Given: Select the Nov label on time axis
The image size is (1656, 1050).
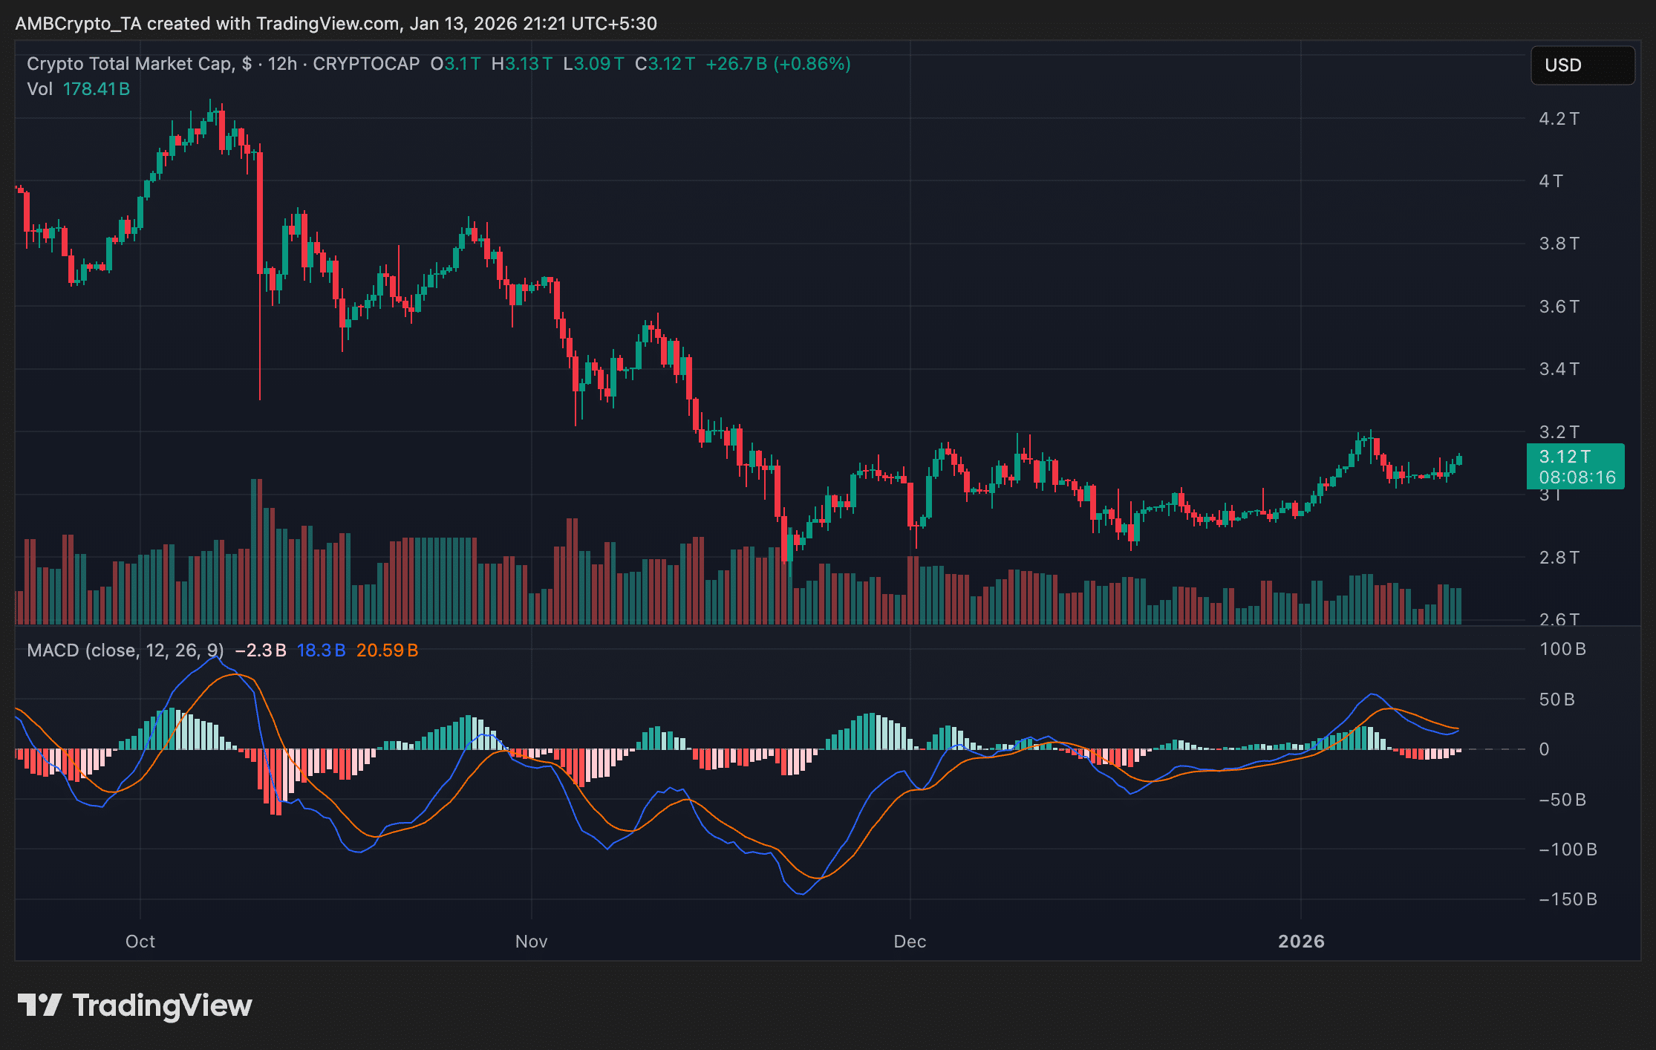Looking at the screenshot, I should [531, 942].
